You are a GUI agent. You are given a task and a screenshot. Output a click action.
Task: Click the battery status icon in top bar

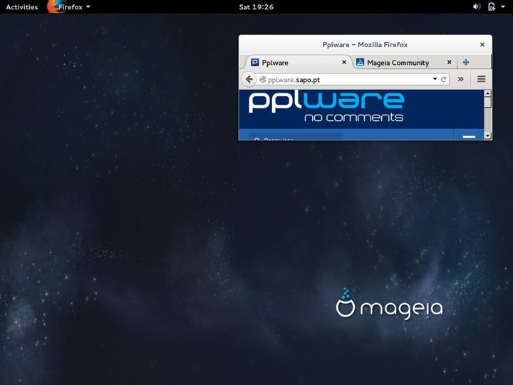pyautogui.click(x=492, y=6)
